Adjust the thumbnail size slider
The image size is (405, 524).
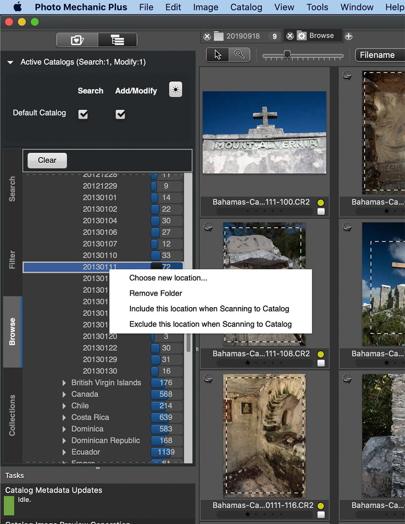(287, 54)
